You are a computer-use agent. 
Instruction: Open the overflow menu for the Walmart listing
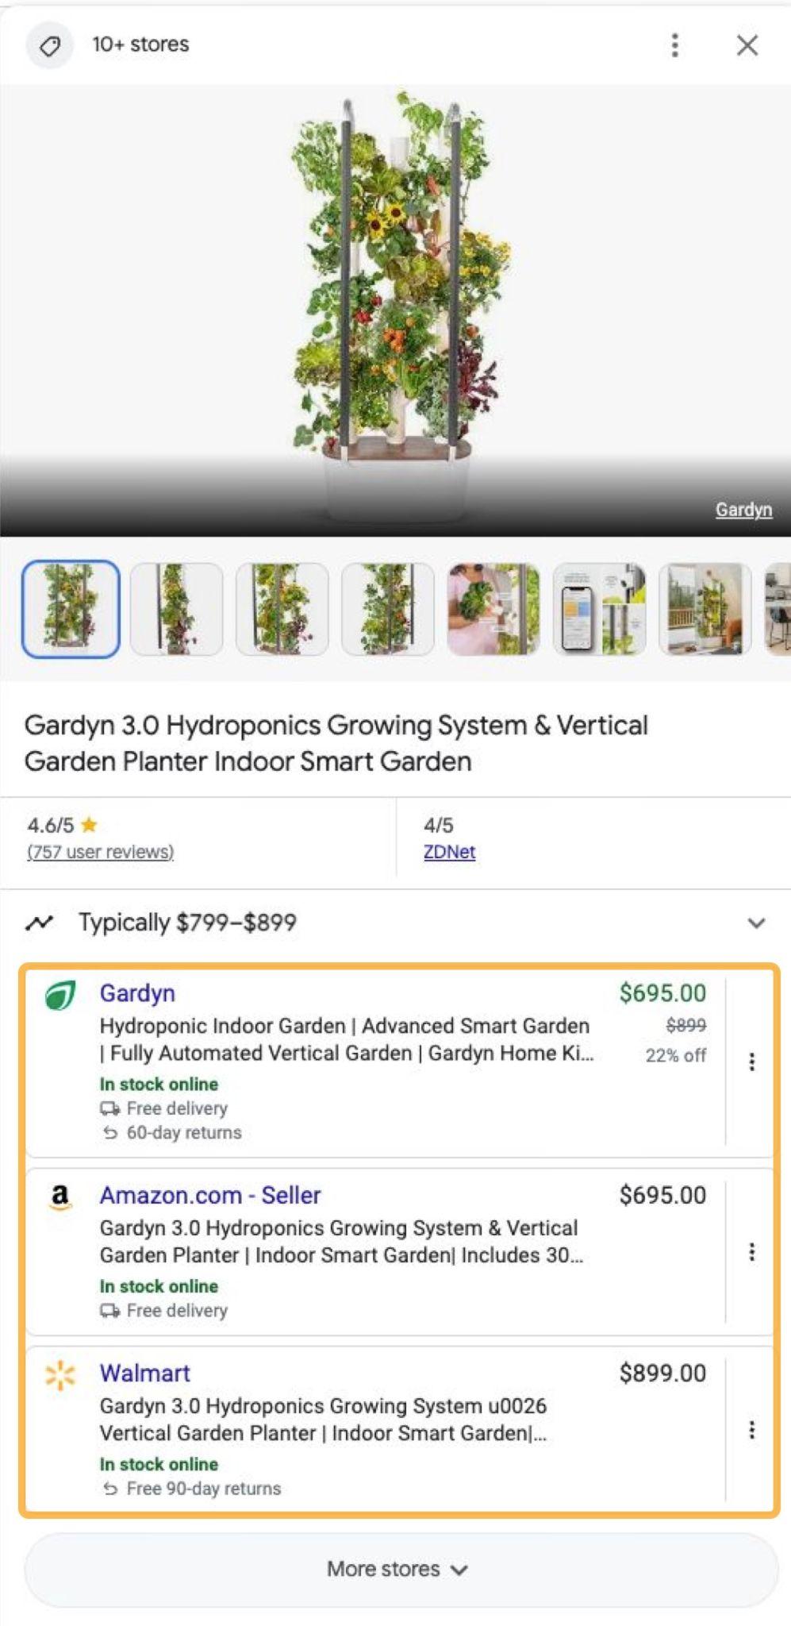coord(752,1431)
